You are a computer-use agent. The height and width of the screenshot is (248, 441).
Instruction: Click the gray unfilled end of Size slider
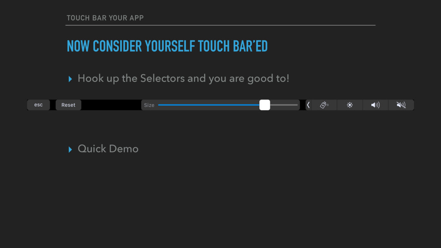(x=284, y=105)
